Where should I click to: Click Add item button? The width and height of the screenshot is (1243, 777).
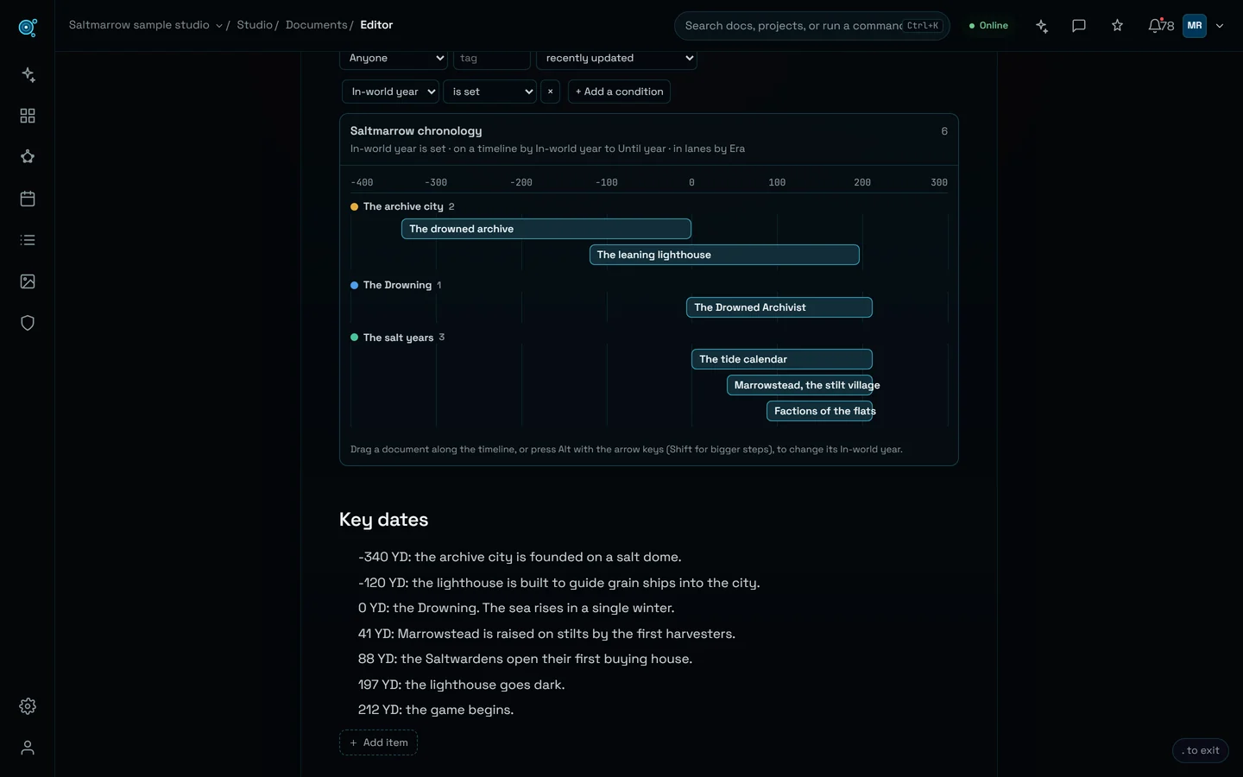(378, 742)
